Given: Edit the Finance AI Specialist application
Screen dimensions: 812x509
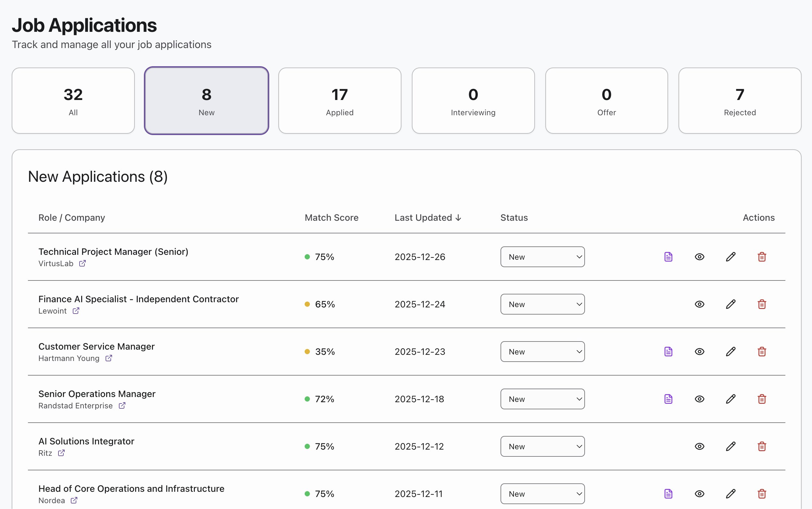Looking at the screenshot, I should pos(730,304).
